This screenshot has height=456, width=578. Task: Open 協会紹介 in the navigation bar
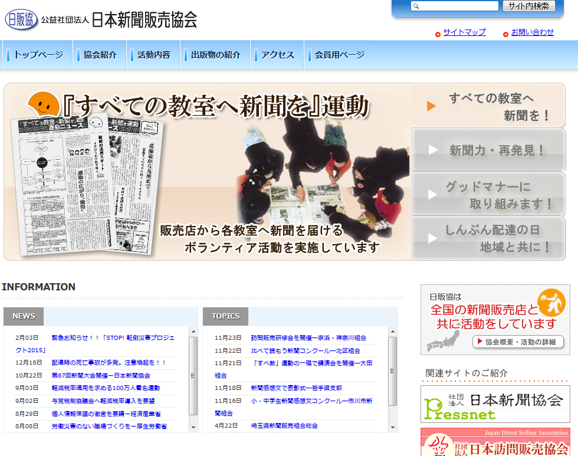point(100,55)
